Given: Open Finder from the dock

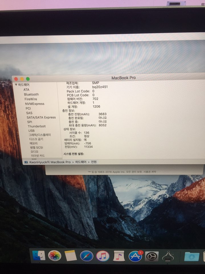Looking at the screenshot, I should click(39, 255).
